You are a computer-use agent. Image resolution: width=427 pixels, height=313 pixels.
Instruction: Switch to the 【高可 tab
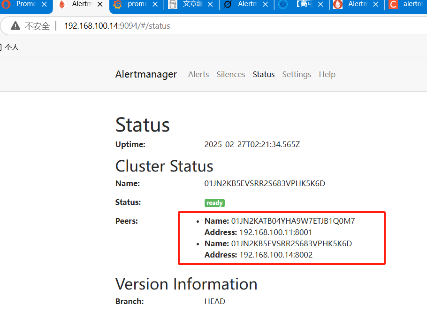coord(298,4)
